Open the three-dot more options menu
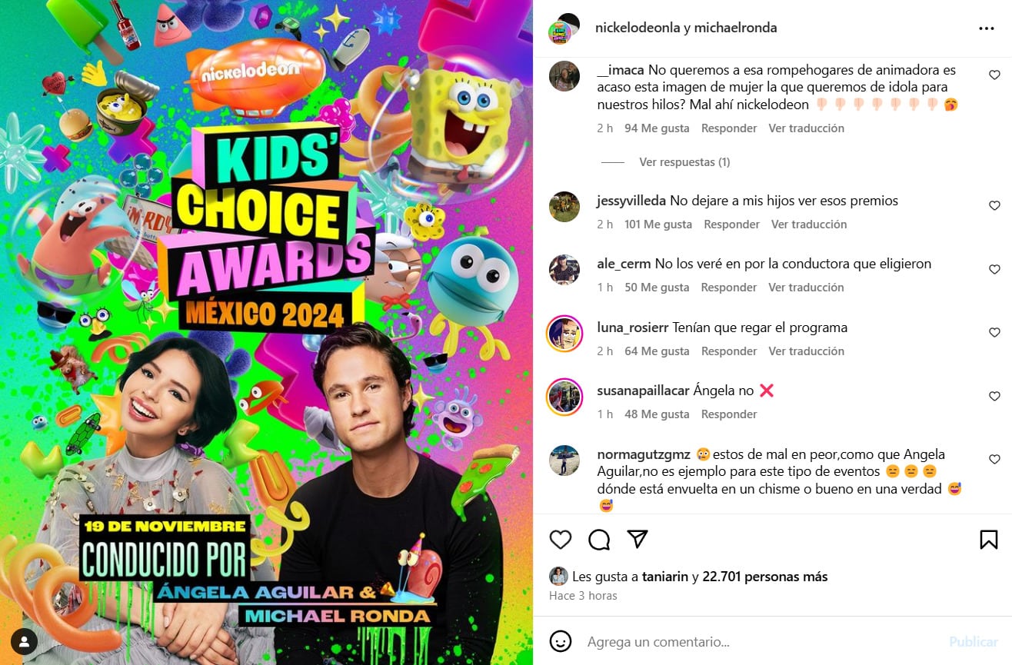This screenshot has width=1012, height=665. [x=987, y=28]
